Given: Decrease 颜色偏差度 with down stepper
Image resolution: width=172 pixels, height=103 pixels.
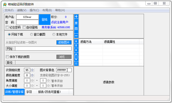Looking at the screenshot, I should pos(32,76).
